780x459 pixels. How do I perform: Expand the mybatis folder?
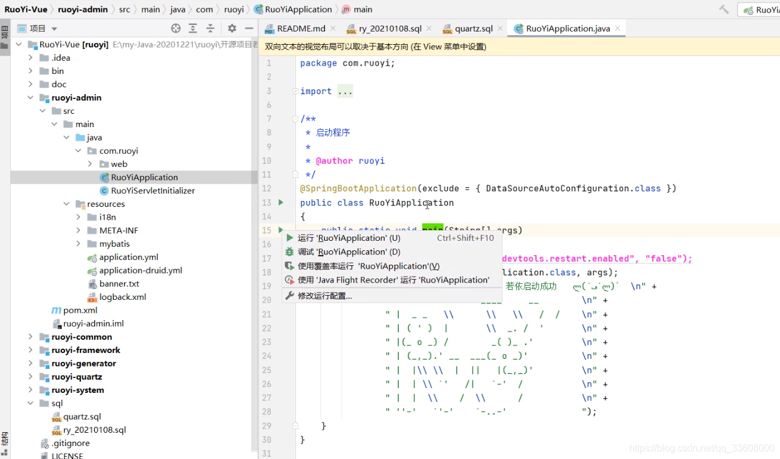click(78, 244)
